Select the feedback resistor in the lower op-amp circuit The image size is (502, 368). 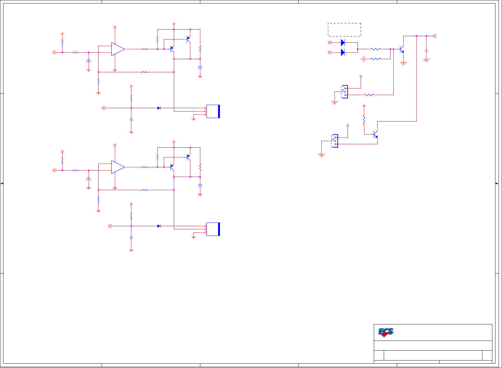[x=144, y=190]
